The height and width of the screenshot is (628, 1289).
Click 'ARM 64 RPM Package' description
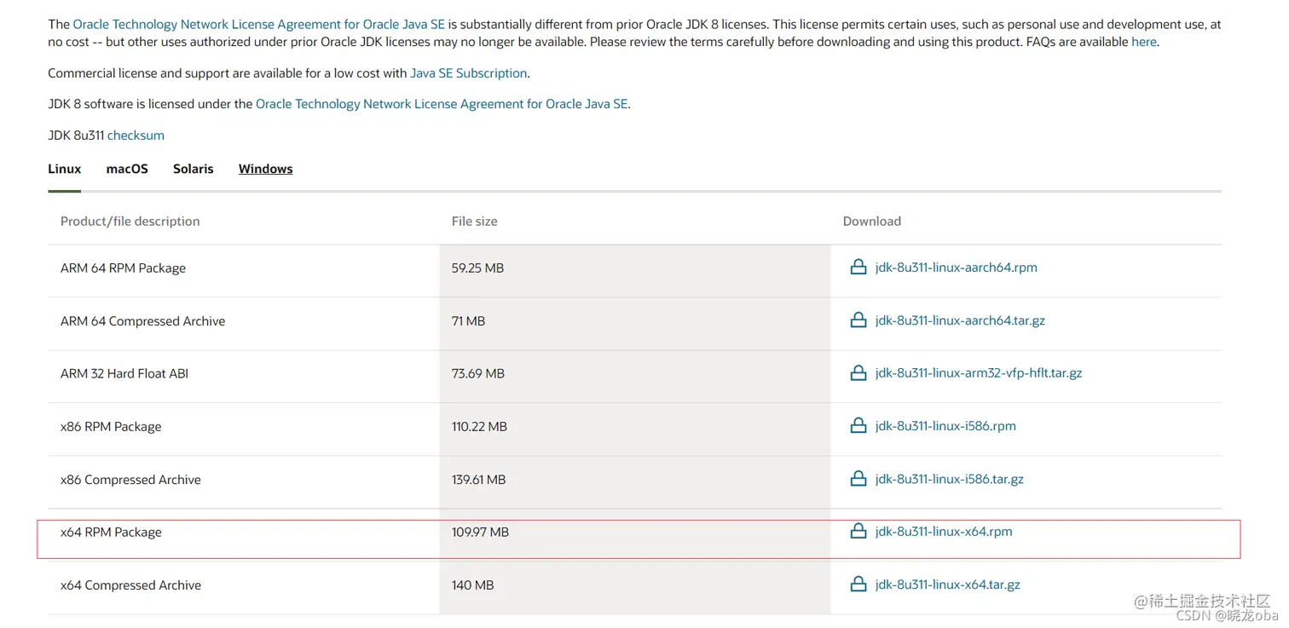(123, 268)
